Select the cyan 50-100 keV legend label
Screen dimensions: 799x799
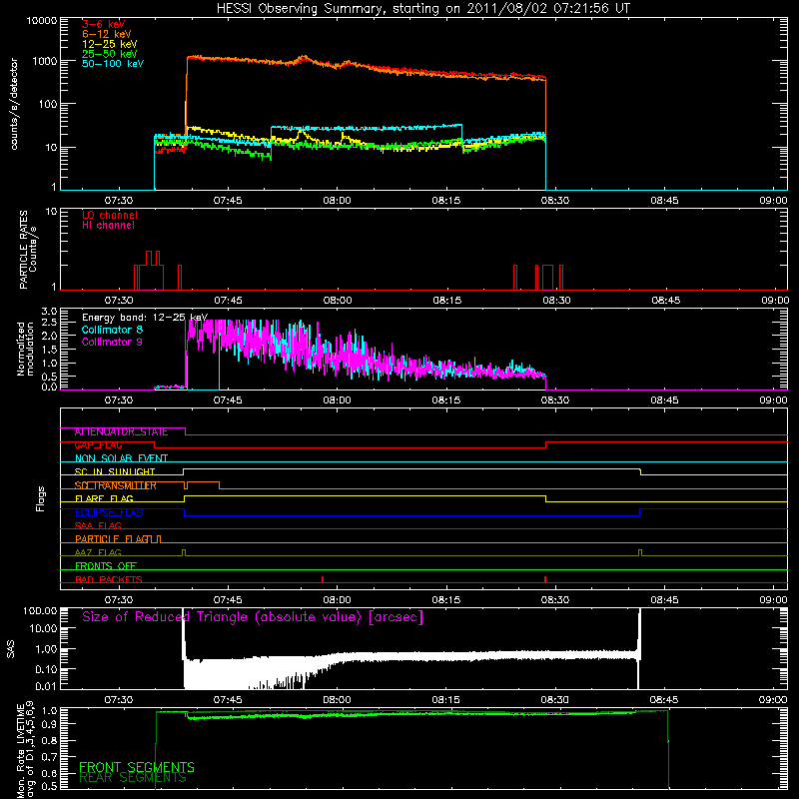click(x=113, y=64)
